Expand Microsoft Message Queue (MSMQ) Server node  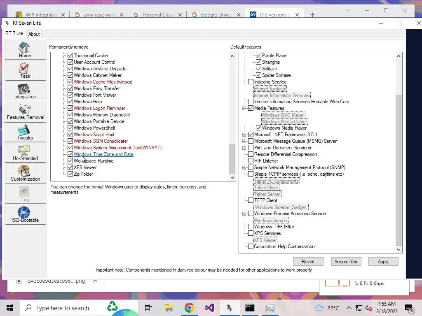point(244,141)
